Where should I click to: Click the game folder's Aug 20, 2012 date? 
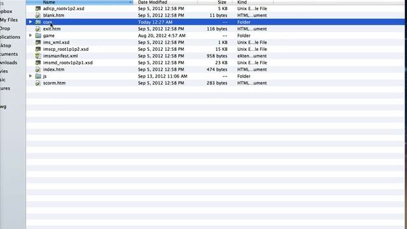pyautogui.click(x=162, y=36)
